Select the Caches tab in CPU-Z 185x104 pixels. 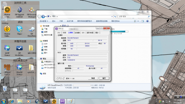click(64, 33)
